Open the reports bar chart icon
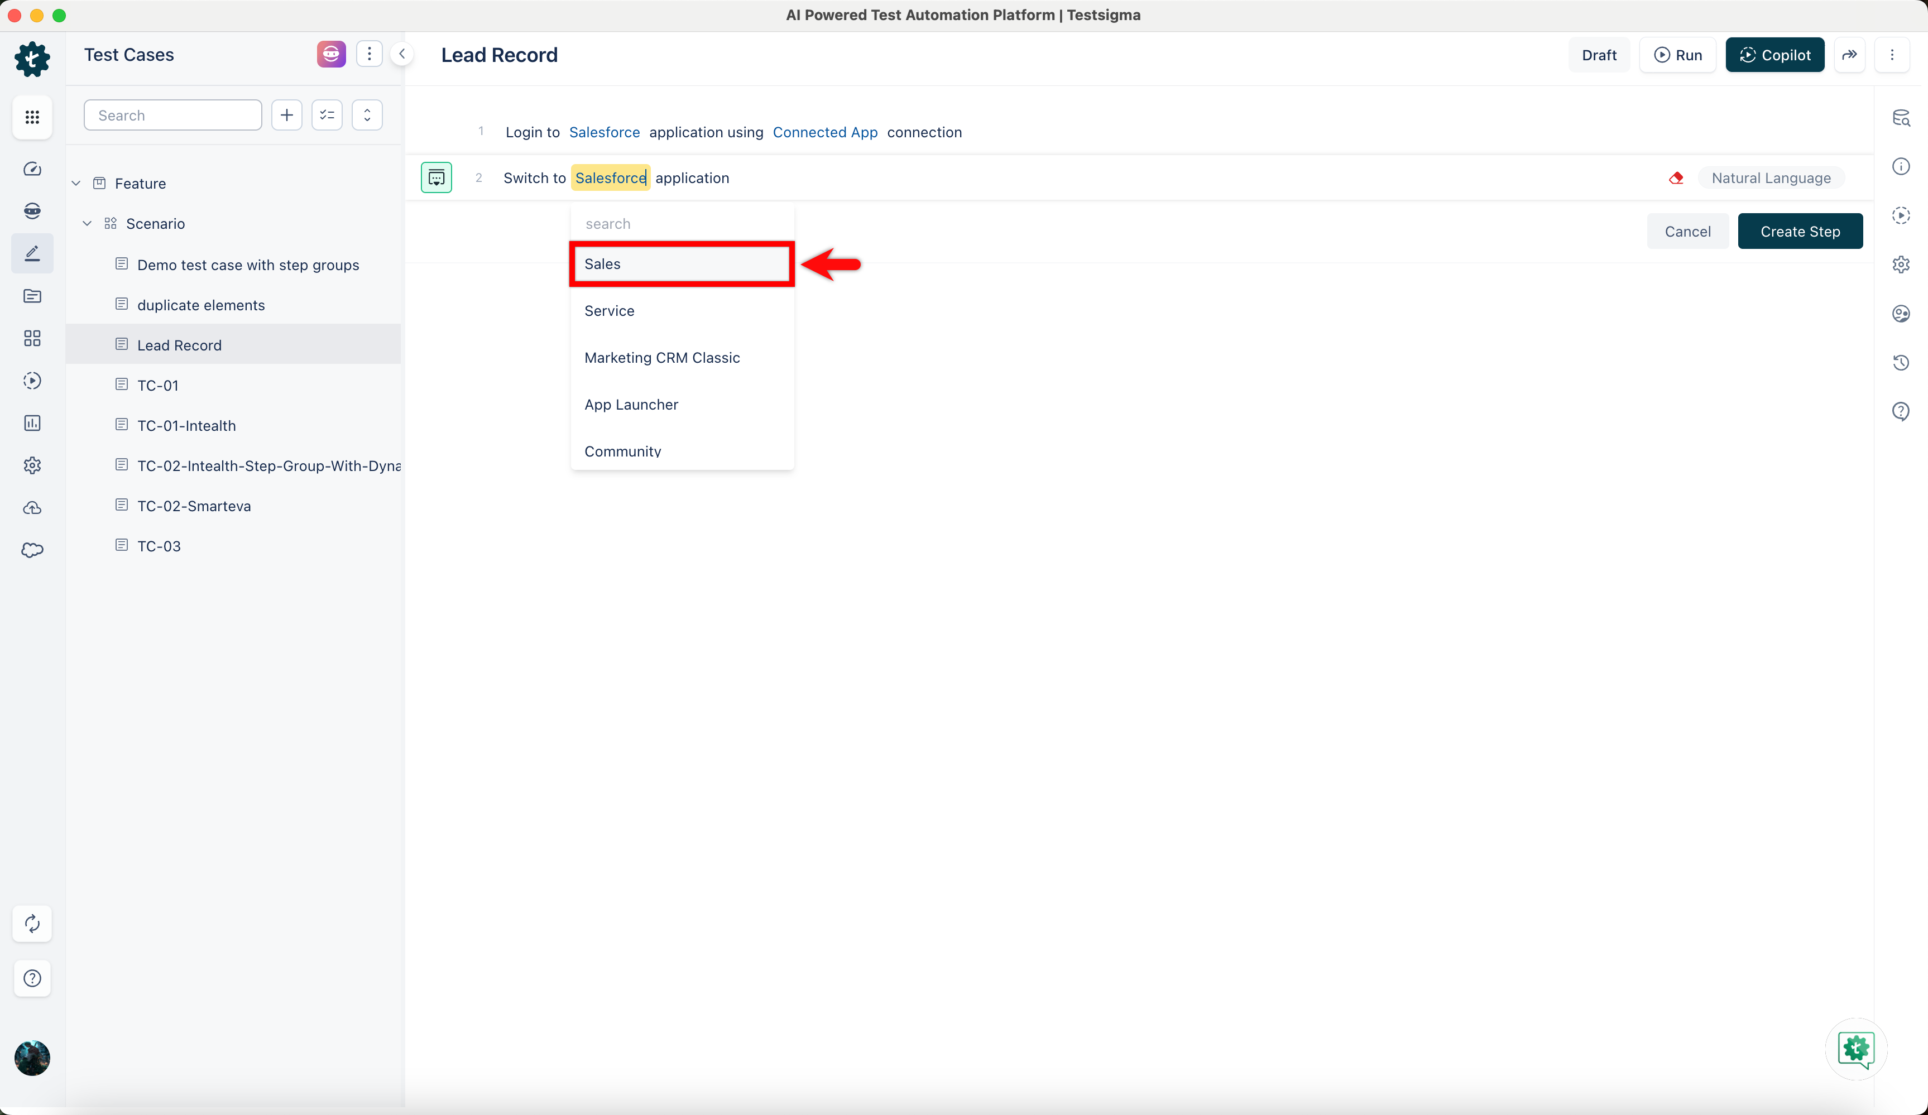This screenshot has height=1115, width=1928. (x=32, y=423)
